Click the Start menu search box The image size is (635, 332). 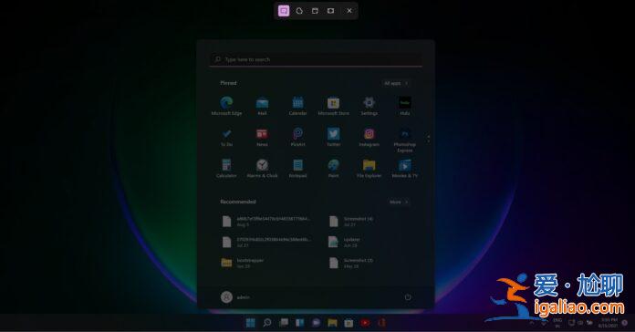click(316, 59)
